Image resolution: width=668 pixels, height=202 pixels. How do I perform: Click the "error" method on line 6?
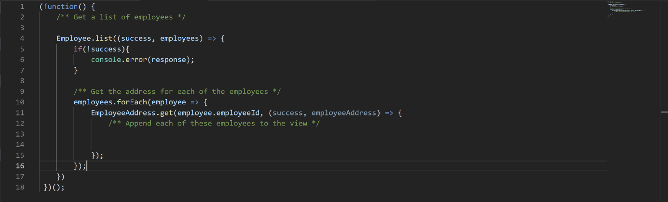click(x=136, y=60)
